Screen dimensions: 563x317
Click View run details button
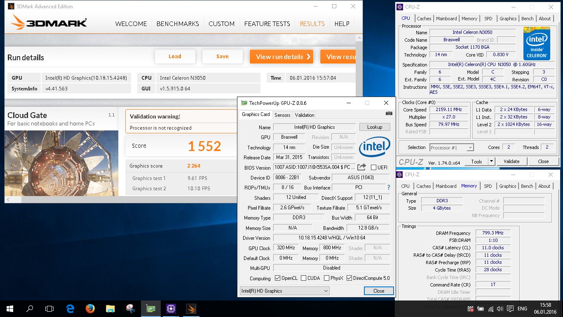(281, 57)
